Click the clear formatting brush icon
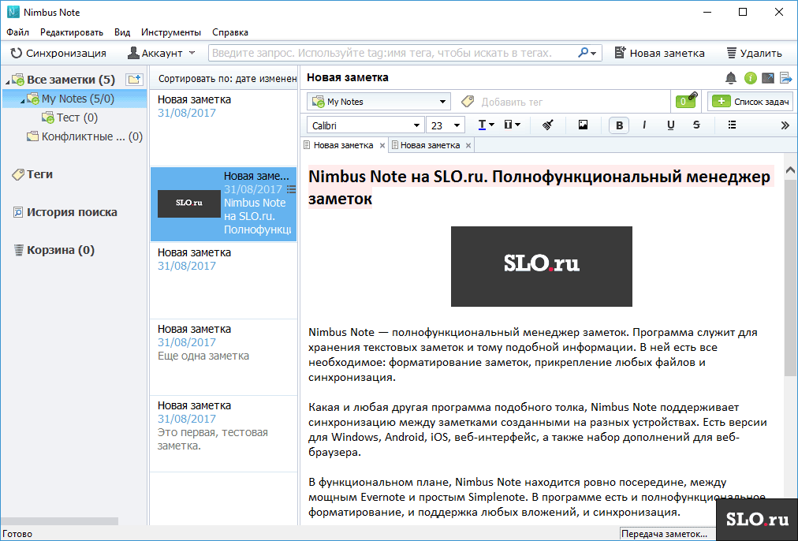Screen dimensions: 798x541 (x=548, y=125)
